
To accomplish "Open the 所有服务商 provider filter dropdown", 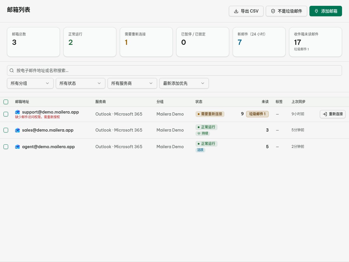I will tap(132, 83).
